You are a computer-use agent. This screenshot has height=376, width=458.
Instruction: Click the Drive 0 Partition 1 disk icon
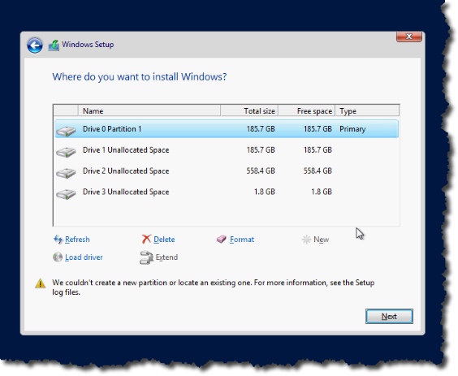coord(66,131)
